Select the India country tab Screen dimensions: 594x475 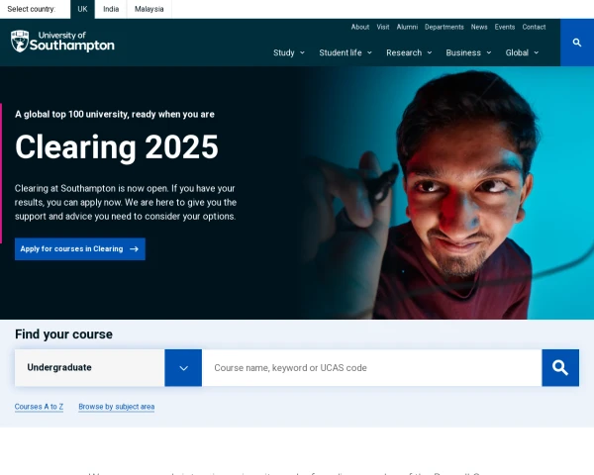click(111, 9)
